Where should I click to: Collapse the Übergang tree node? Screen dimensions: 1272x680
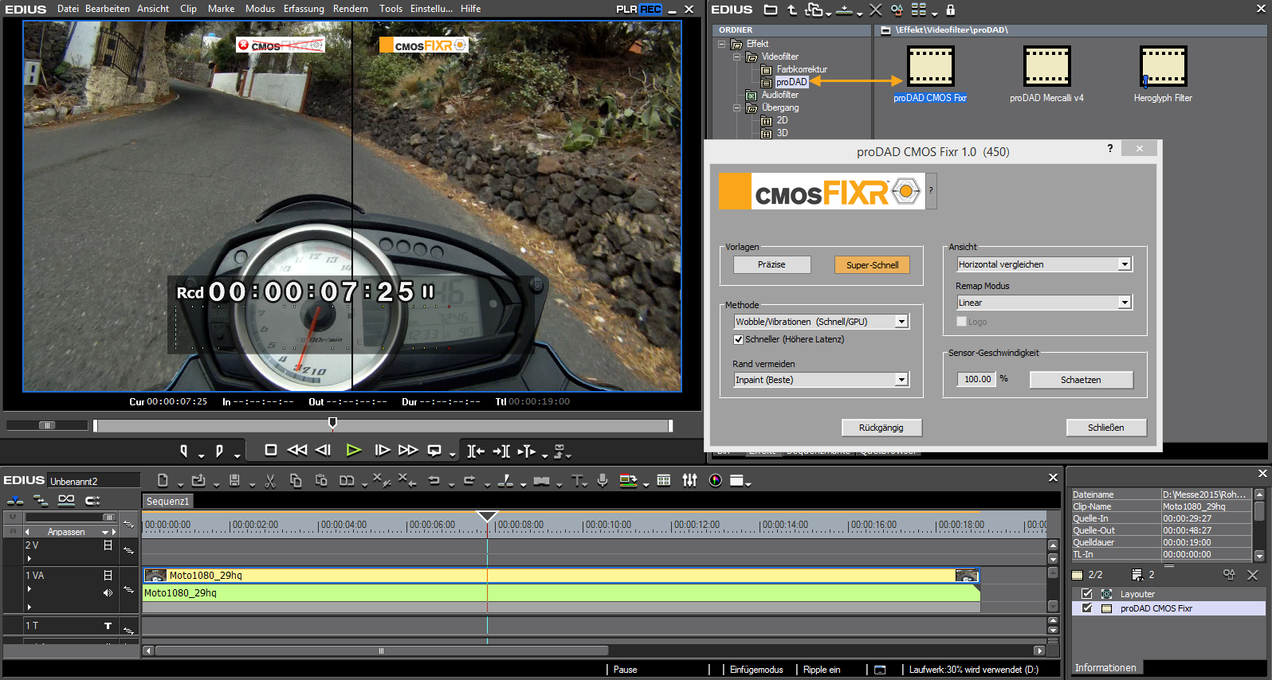point(736,107)
